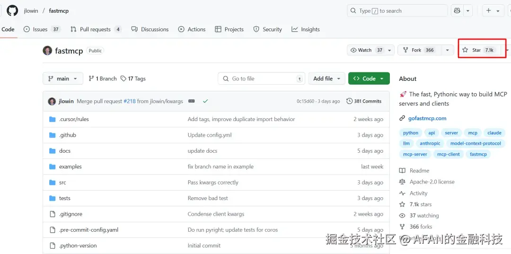This screenshot has width=511, height=254.
Task: View the 7.1k stars link
Action: [x=415, y=204]
